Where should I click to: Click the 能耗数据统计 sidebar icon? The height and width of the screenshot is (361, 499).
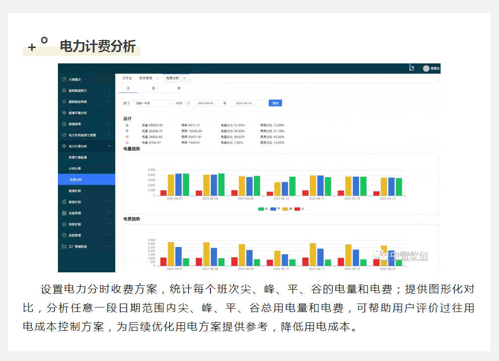click(x=64, y=91)
